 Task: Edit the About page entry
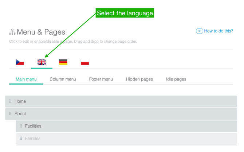(x=20, y=114)
